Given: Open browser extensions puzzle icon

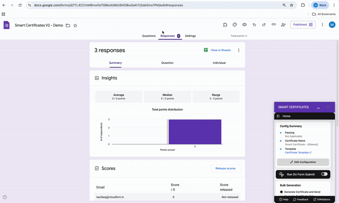Looking at the screenshot, I should pos(303,5).
